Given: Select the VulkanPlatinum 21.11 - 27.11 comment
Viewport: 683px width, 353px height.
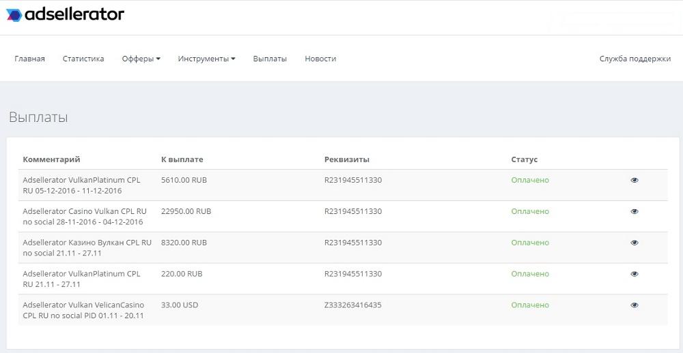Looking at the screenshot, I should (81, 279).
